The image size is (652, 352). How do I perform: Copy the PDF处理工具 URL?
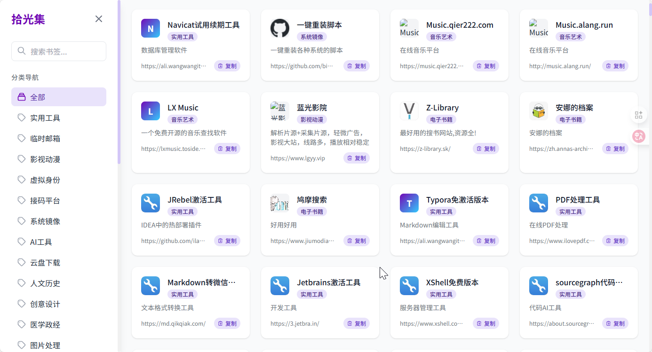pyautogui.click(x=615, y=241)
